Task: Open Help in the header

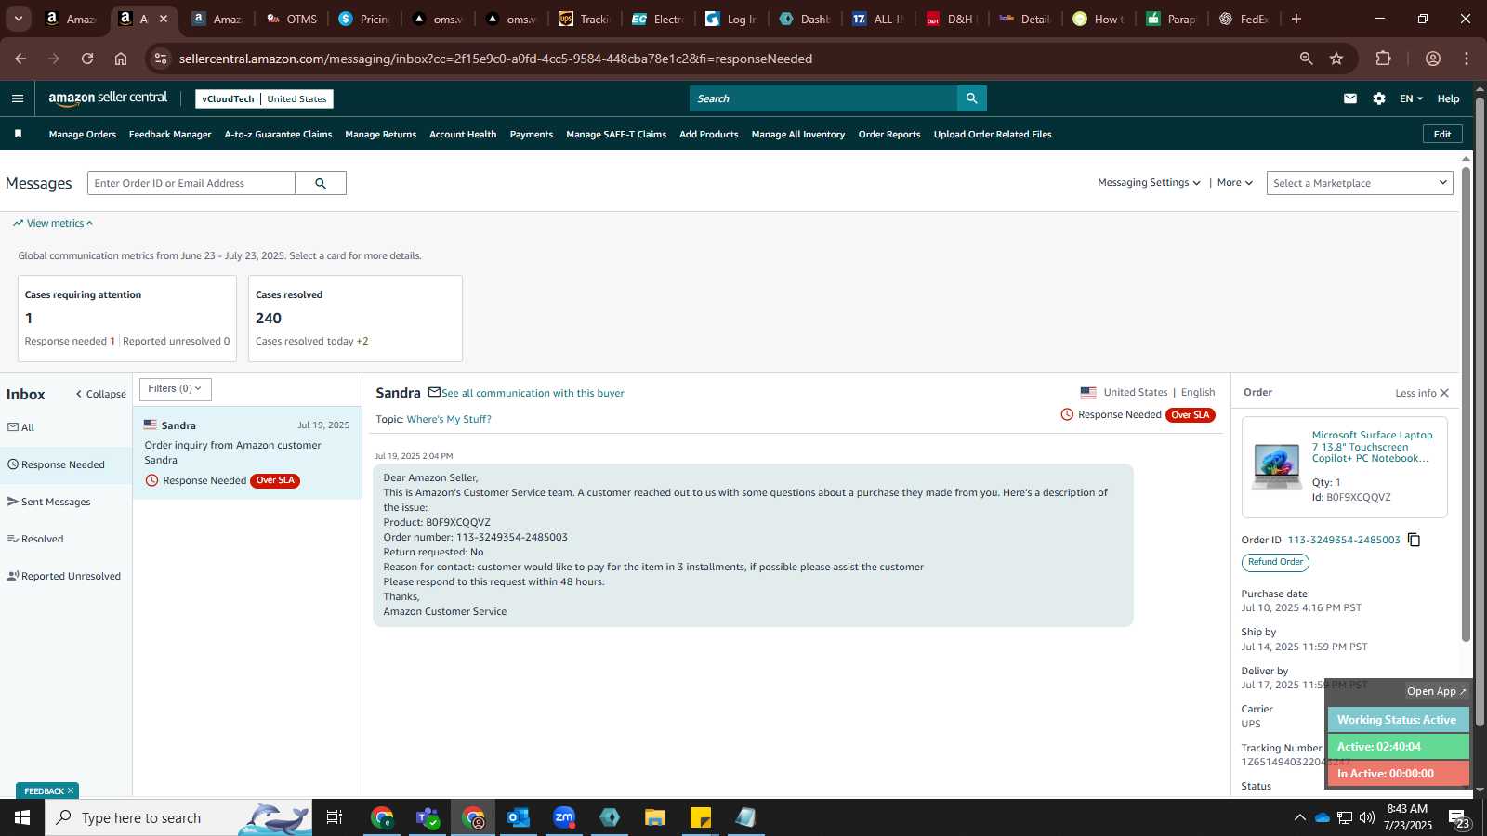Action: [x=1448, y=98]
